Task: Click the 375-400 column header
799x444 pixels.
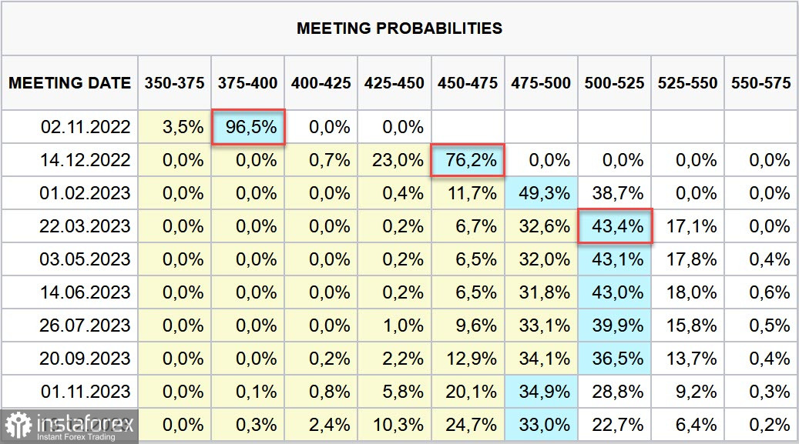Action: 248,83
